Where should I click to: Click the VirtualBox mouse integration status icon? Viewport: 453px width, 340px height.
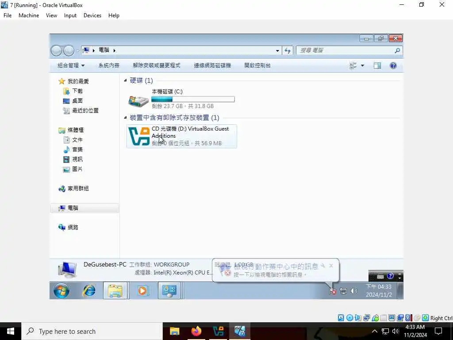click(417, 318)
